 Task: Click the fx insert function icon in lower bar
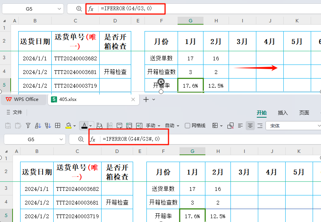coord(93,140)
